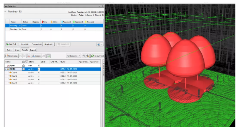Collapse the Planting - TG tests panel chevron
The image size is (238, 129).
pyautogui.click(x=6, y=11)
